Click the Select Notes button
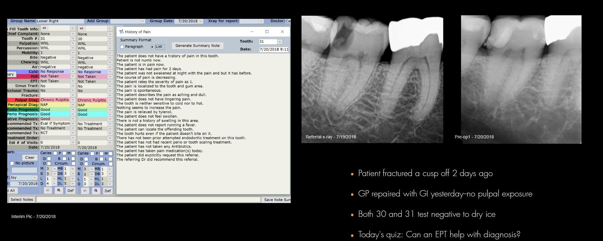Screen dimensions: 603x241 coord(22,200)
